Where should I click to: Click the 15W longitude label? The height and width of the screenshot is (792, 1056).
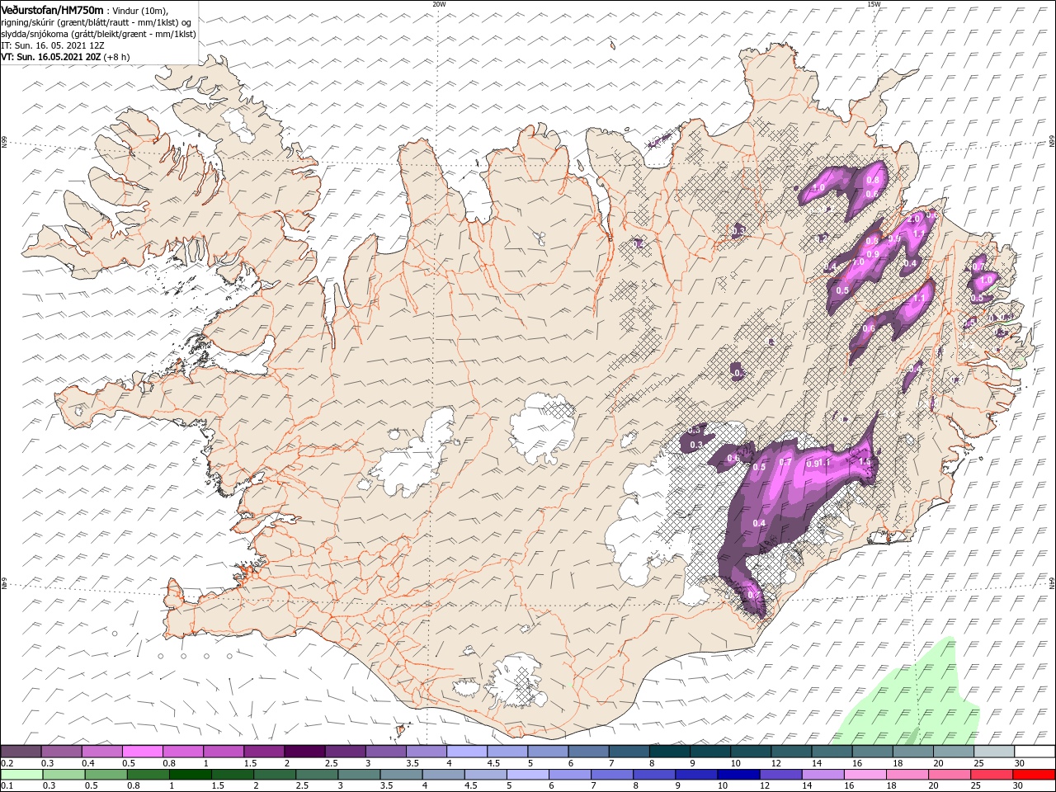pos(873,4)
